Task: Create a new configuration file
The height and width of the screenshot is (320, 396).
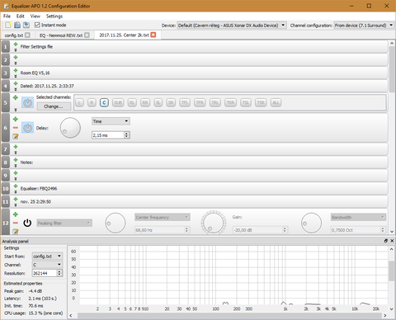Action: pos(8,25)
